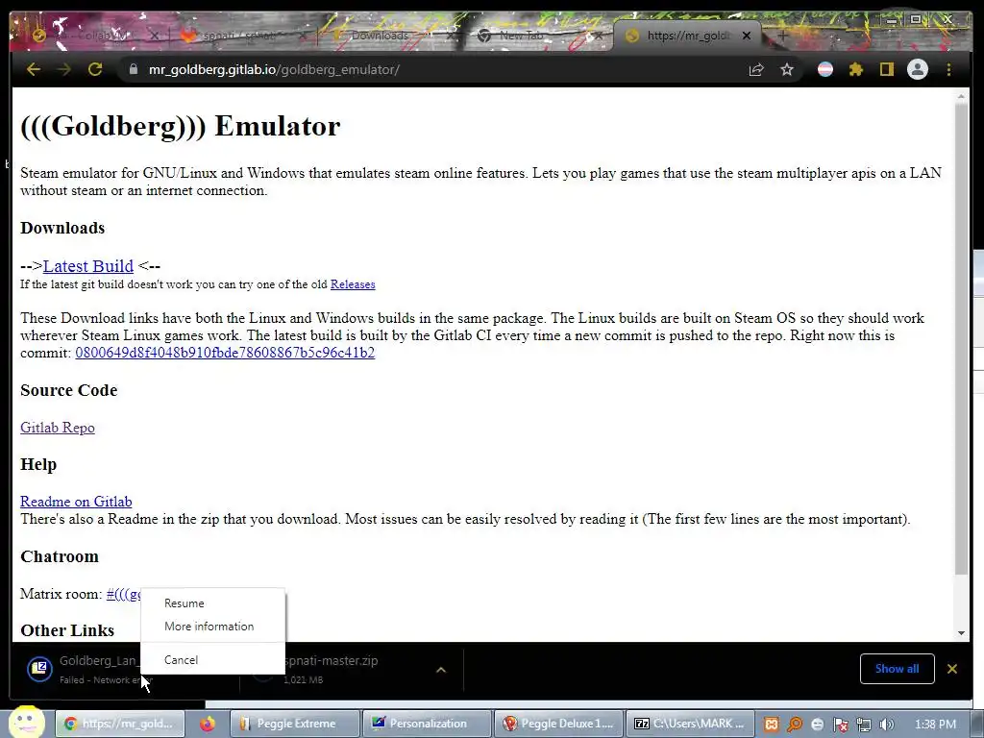Click the gray round tray icon

coord(817,725)
